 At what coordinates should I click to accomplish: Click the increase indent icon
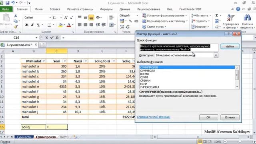104,25
